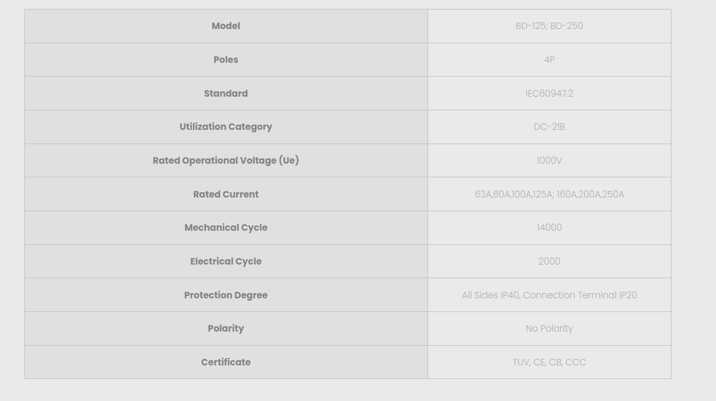Select the 14000 mechanical cycle value
This screenshot has width=716, height=401.
(549, 228)
